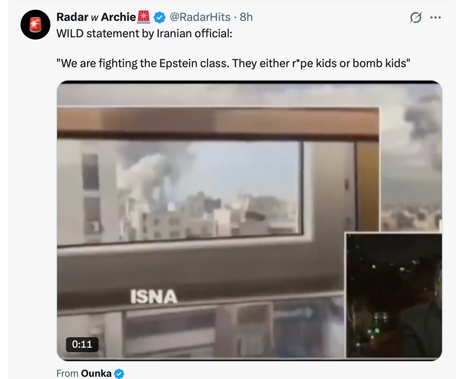Click the quoted "We are fighting" sentence

tap(233, 63)
